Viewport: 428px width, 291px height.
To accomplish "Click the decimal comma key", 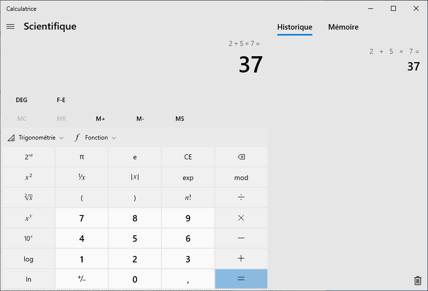I will (188, 279).
